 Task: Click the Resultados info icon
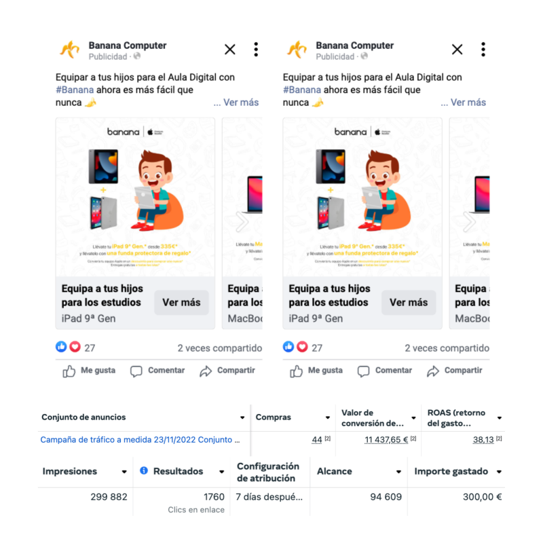(x=144, y=470)
